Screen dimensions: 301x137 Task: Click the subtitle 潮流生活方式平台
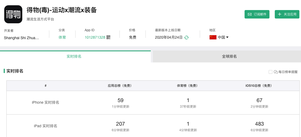(x=40, y=19)
